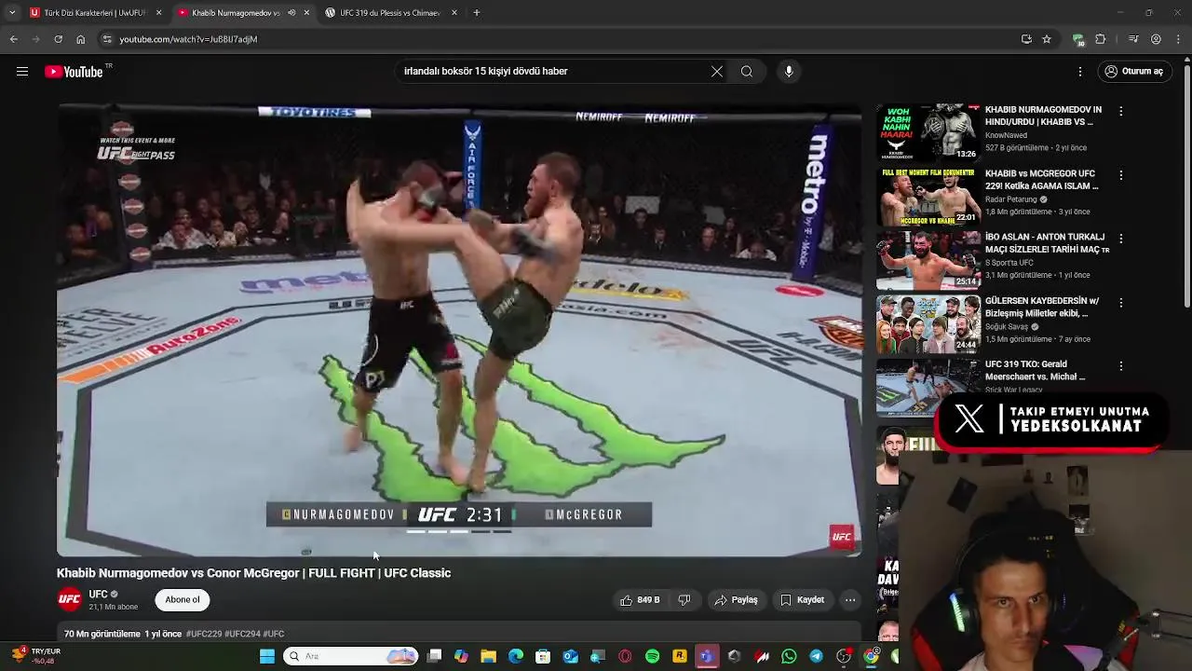Launch Spotify from the taskbar

pyautogui.click(x=652, y=656)
